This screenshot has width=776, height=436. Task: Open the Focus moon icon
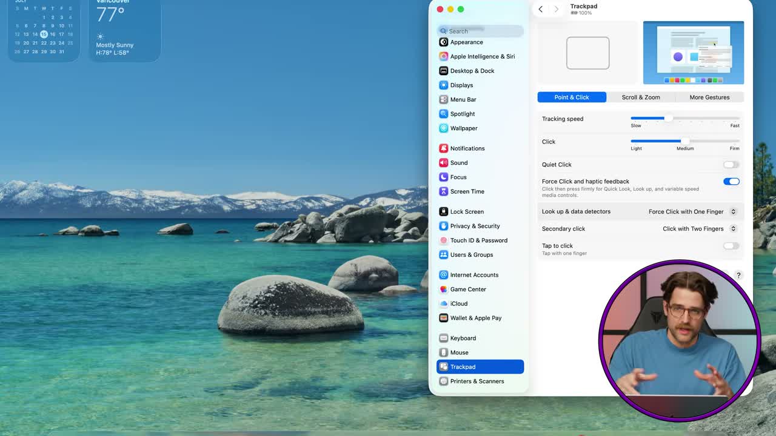pyautogui.click(x=444, y=177)
